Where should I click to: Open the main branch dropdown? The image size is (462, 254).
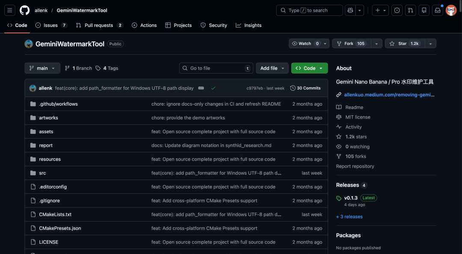pyautogui.click(x=42, y=68)
